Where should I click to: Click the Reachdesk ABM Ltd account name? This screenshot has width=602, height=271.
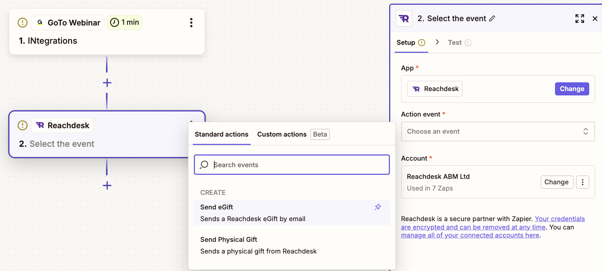point(438,177)
